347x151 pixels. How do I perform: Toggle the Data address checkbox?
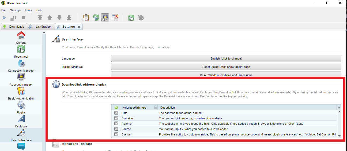pyautogui.click(x=116, y=113)
